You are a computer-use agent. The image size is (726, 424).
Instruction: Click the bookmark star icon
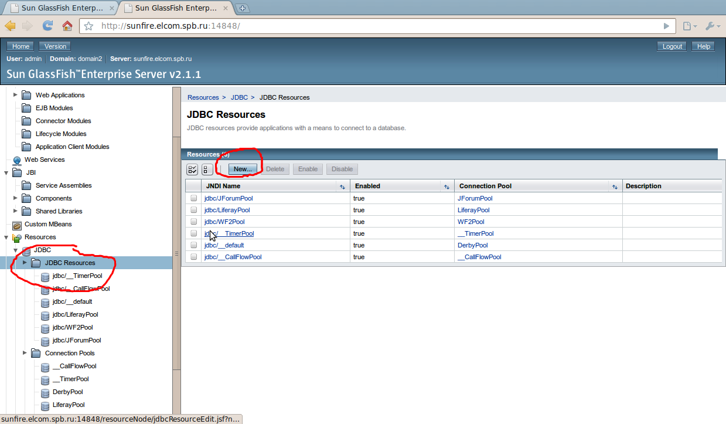[88, 26]
